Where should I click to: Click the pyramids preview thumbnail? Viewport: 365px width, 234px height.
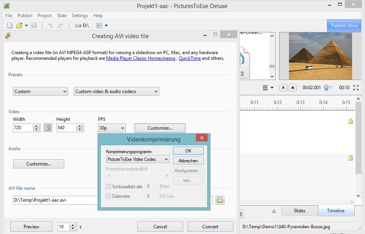[x=320, y=56]
